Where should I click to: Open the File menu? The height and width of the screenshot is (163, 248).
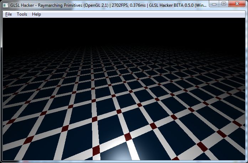(9, 14)
